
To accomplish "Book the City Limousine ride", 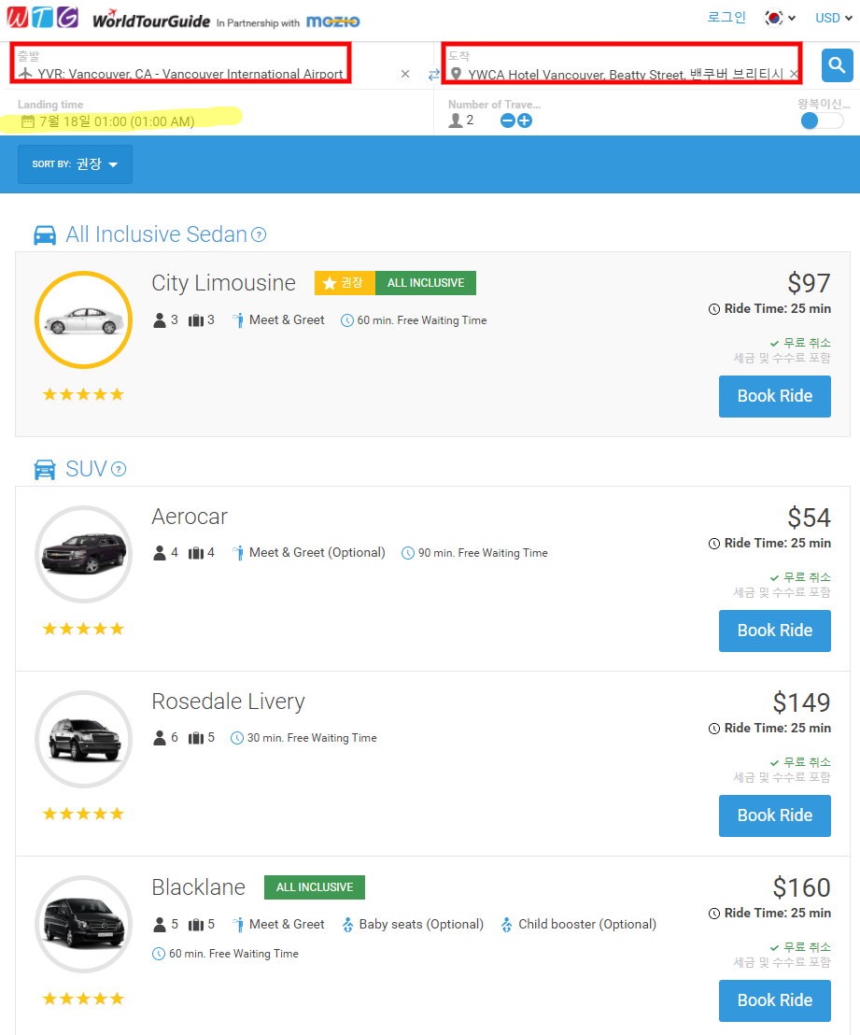I will 774,396.
